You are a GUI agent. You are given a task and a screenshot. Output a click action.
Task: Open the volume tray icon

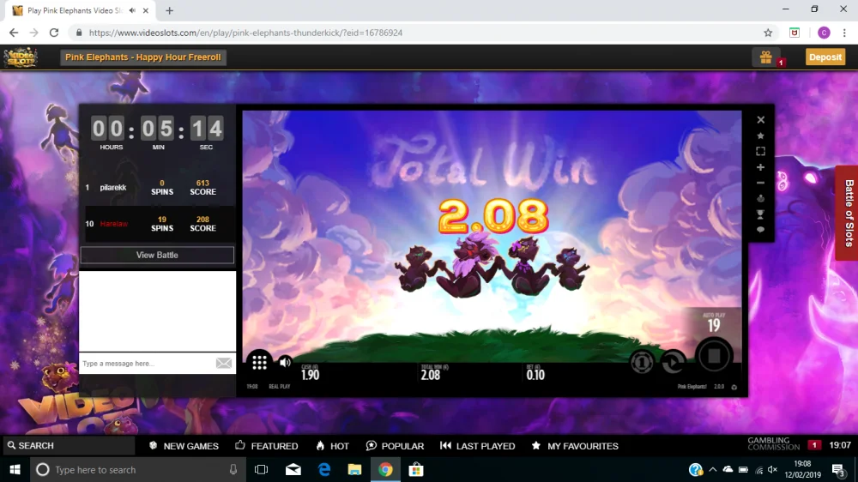pyautogui.click(x=773, y=469)
